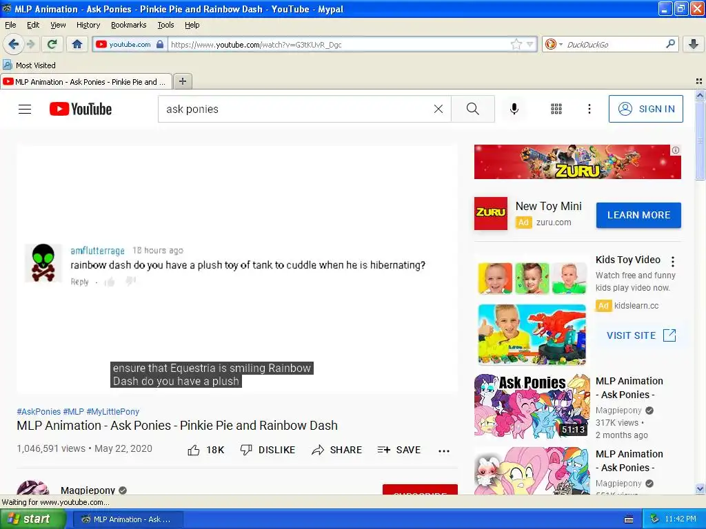Open the Kids Toy Video three-dot menu
Image resolution: width=706 pixels, height=529 pixels.
[673, 261]
